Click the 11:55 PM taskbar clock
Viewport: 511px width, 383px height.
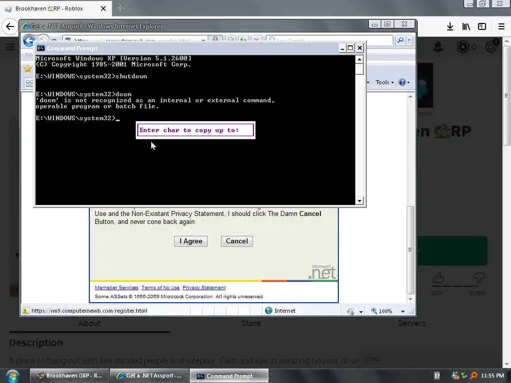(x=493, y=376)
